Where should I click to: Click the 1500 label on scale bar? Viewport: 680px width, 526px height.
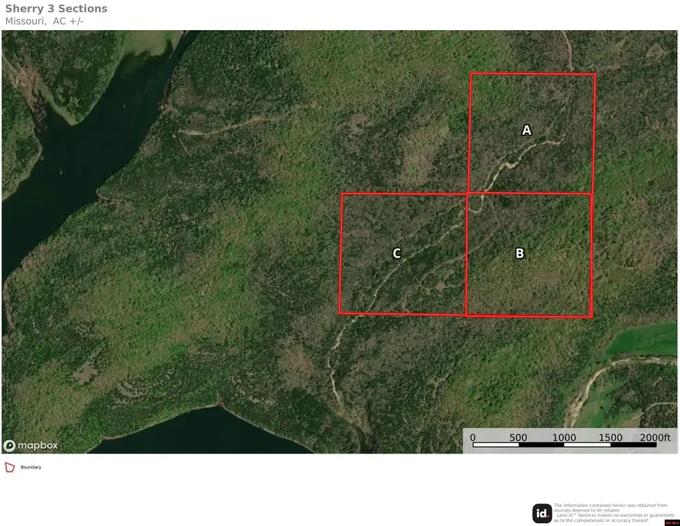click(x=610, y=438)
